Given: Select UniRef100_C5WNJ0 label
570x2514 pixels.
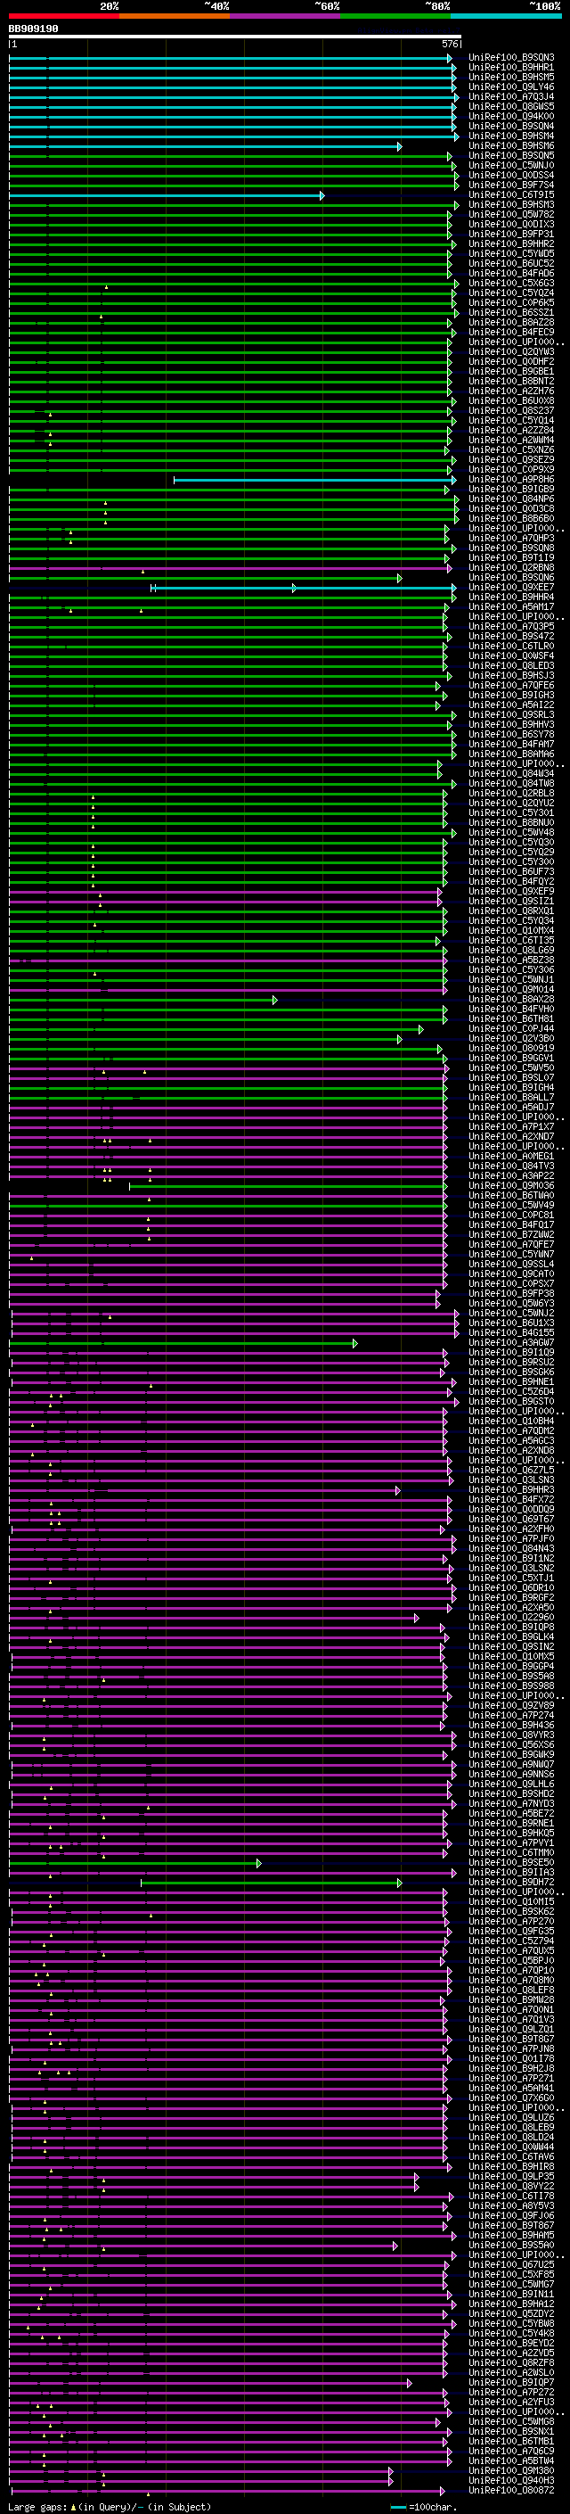Looking at the screenshot, I should tap(511, 166).
